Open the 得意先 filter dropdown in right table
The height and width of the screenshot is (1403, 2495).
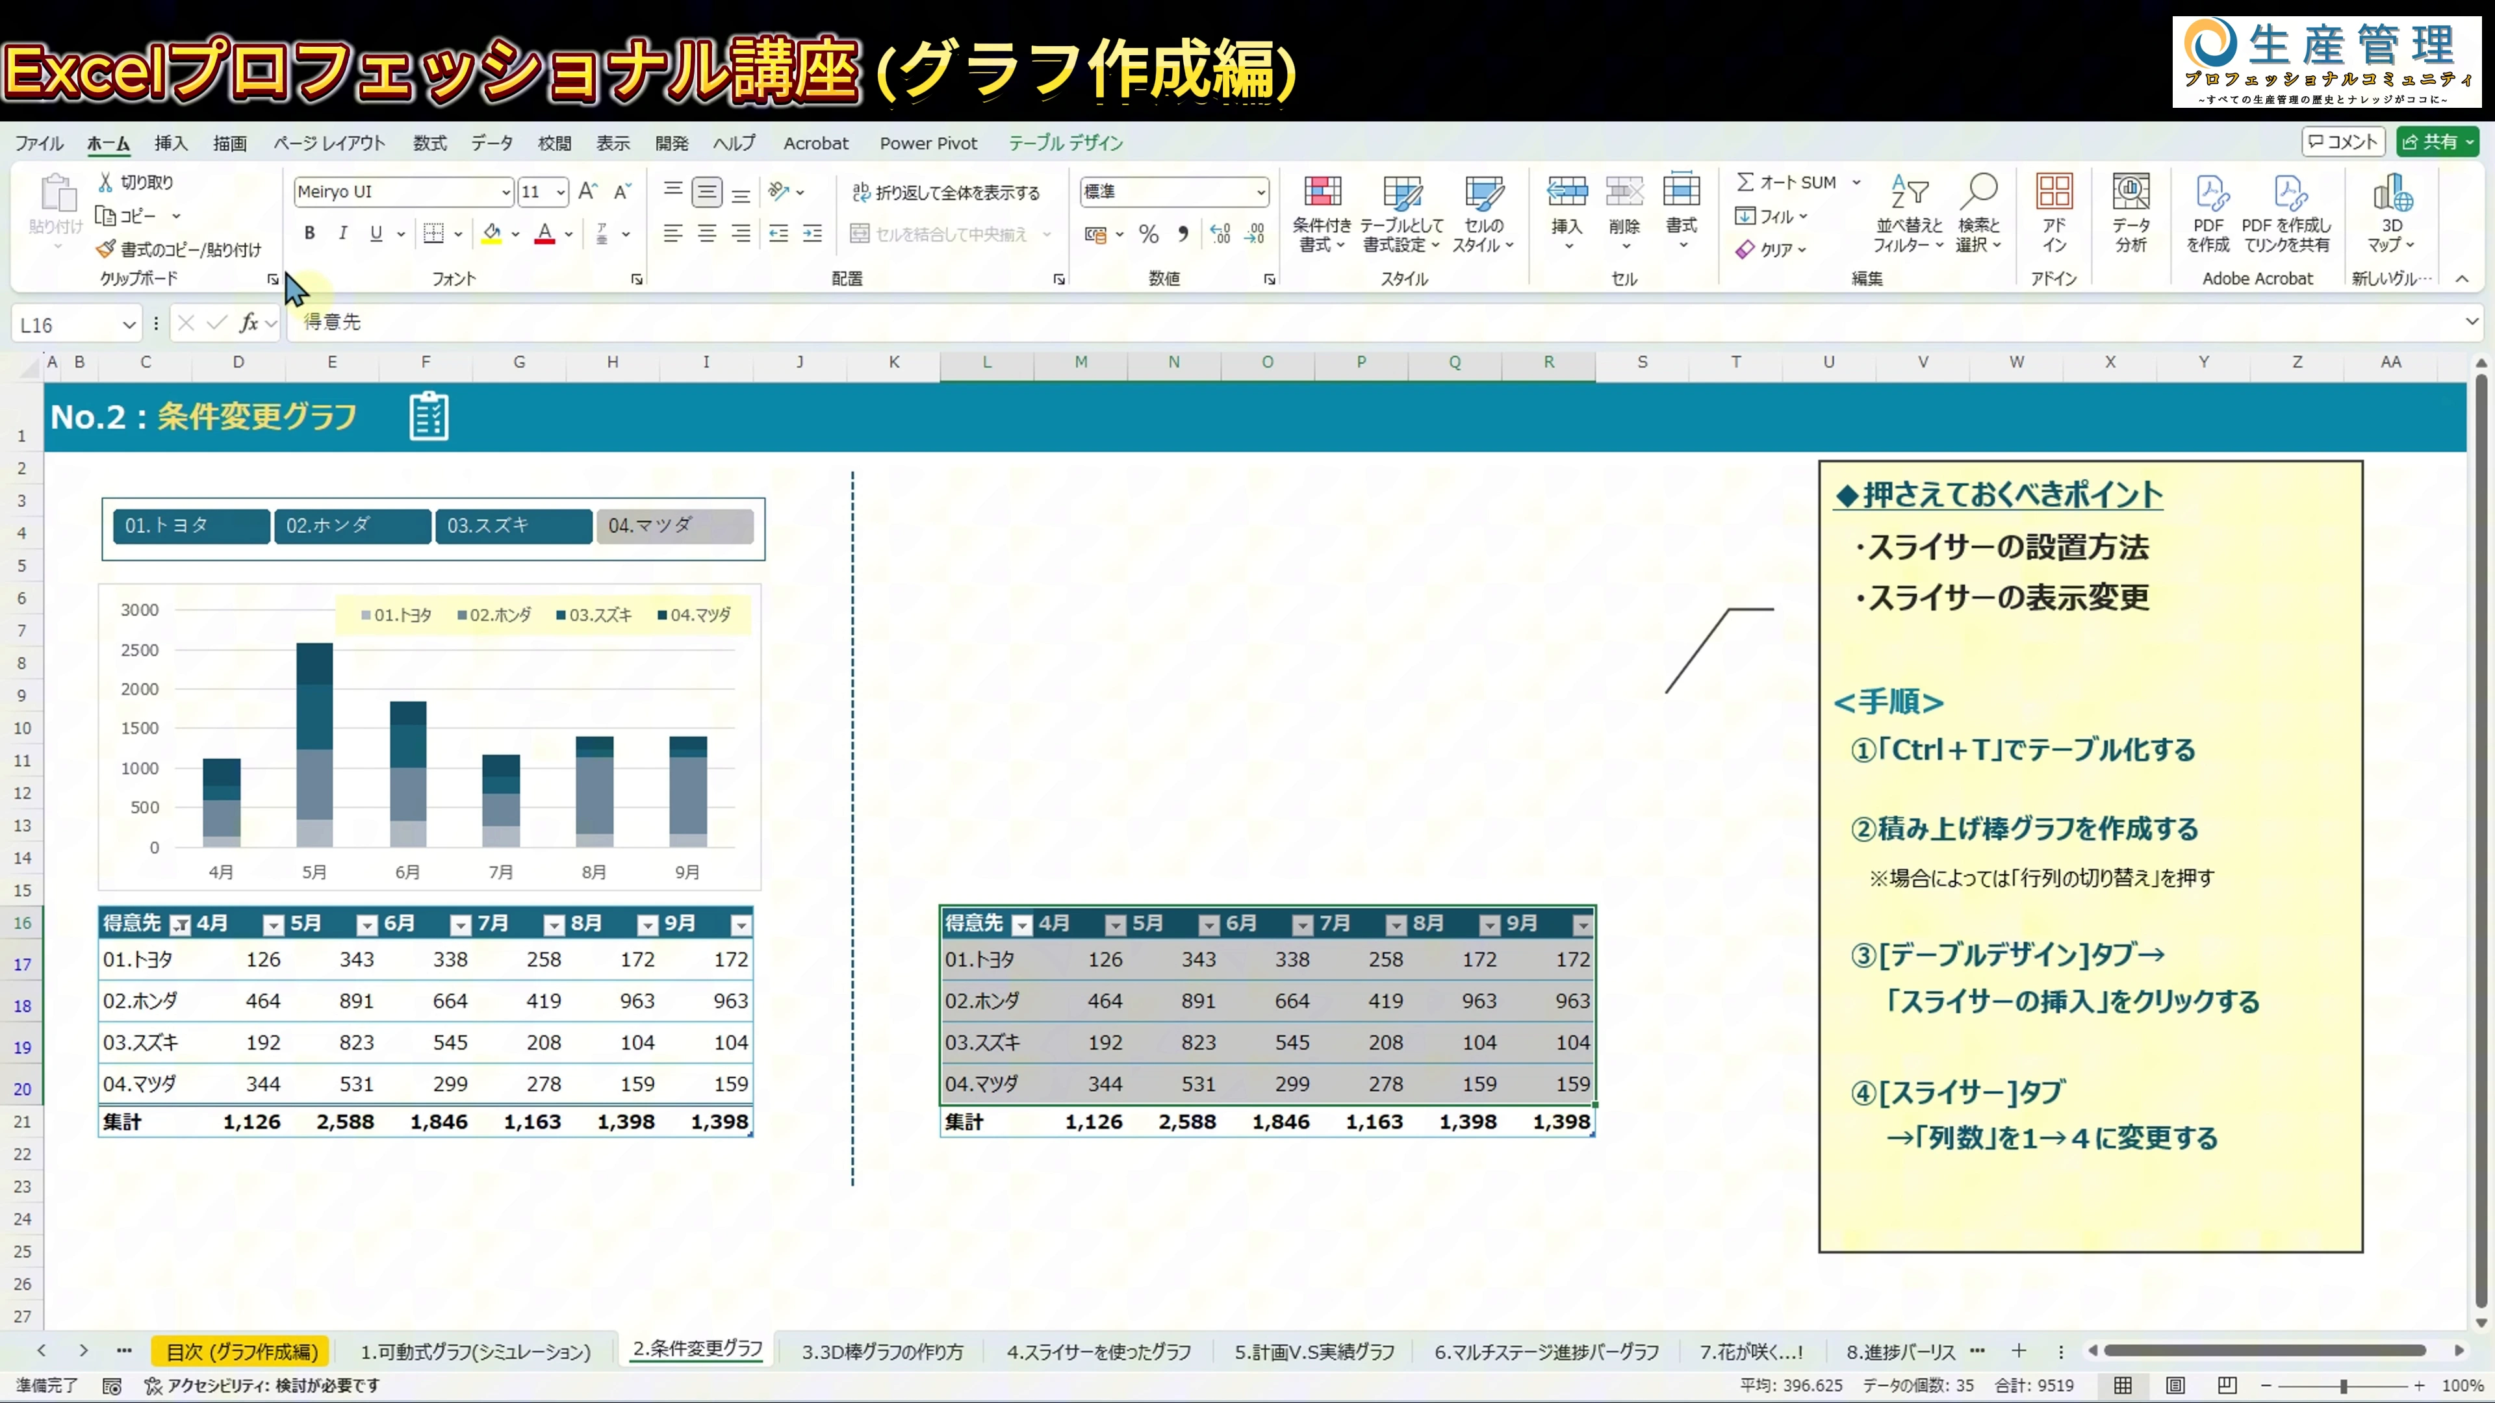[1022, 926]
